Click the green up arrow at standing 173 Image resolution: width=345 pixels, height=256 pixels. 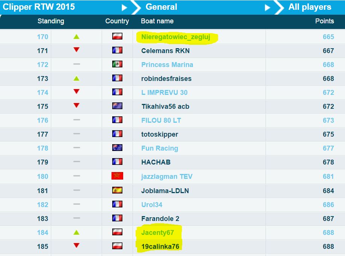(76, 78)
